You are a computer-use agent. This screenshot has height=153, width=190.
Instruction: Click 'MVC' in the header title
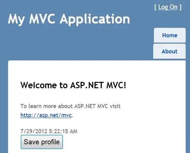[x=42, y=19]
